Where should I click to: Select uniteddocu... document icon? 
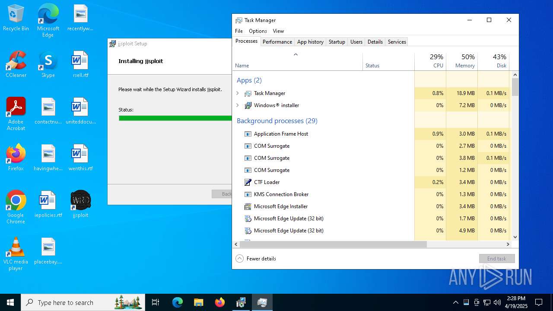pyautogui.click(x=80, y=111)
